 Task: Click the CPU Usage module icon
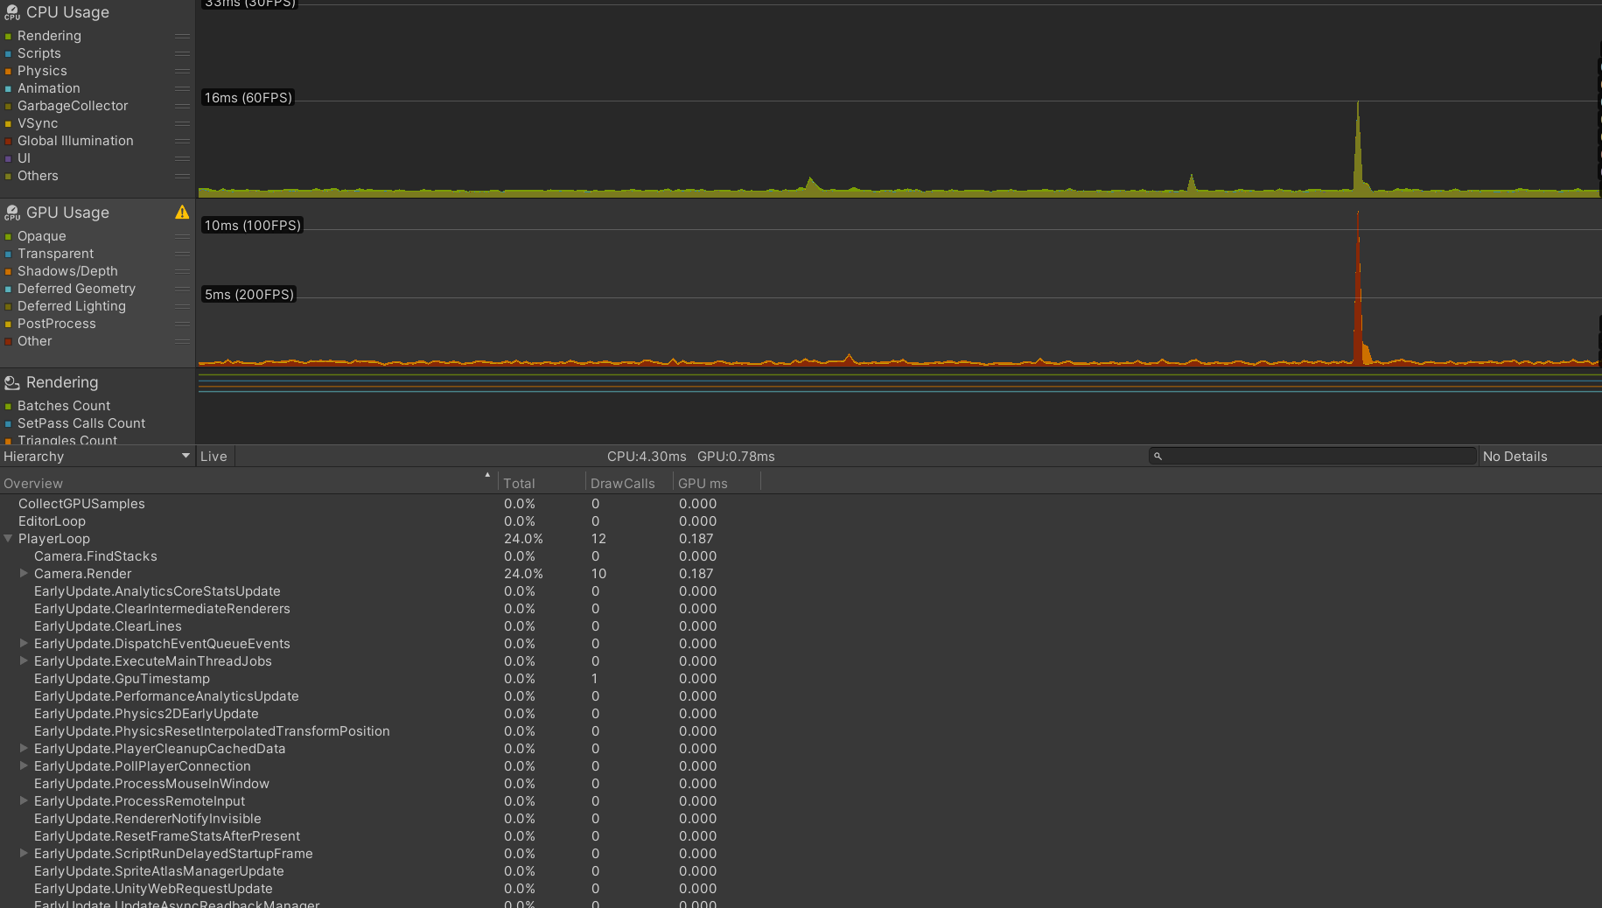click(12, 12)
